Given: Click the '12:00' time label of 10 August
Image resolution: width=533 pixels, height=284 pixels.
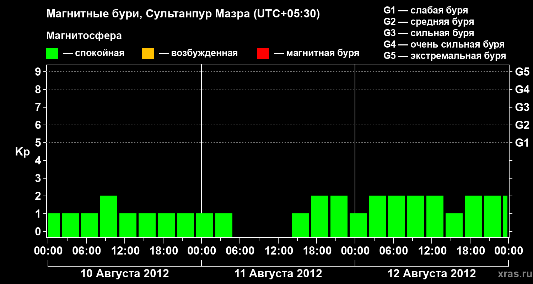Looking at the screenshot, I should click(125, 251).
